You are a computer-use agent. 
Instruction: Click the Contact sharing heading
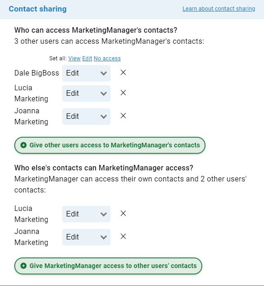[x=38, y=9]
